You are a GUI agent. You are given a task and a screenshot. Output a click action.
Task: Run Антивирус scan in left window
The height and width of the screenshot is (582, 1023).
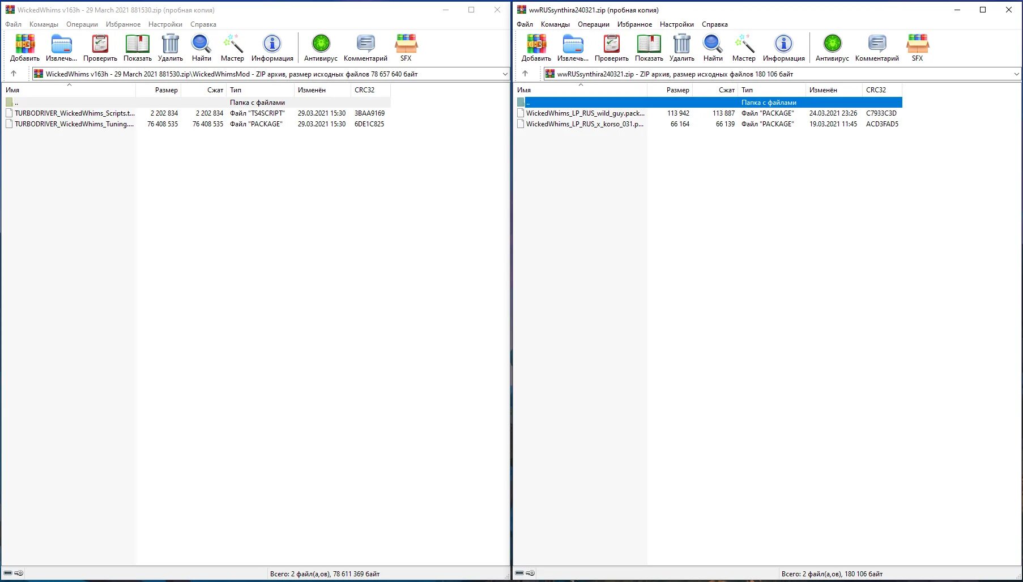[x=321, y=48]
